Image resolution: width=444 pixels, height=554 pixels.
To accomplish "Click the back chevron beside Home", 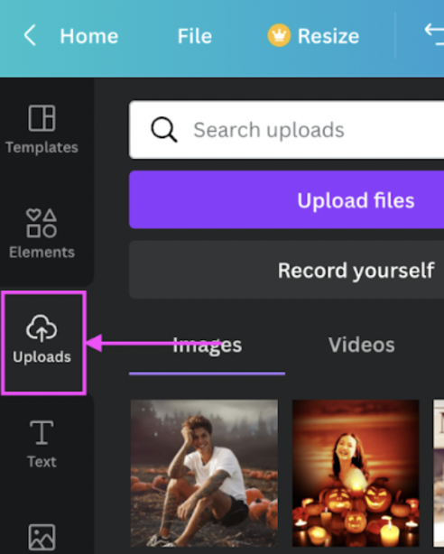I will click(x=30, y=35).
